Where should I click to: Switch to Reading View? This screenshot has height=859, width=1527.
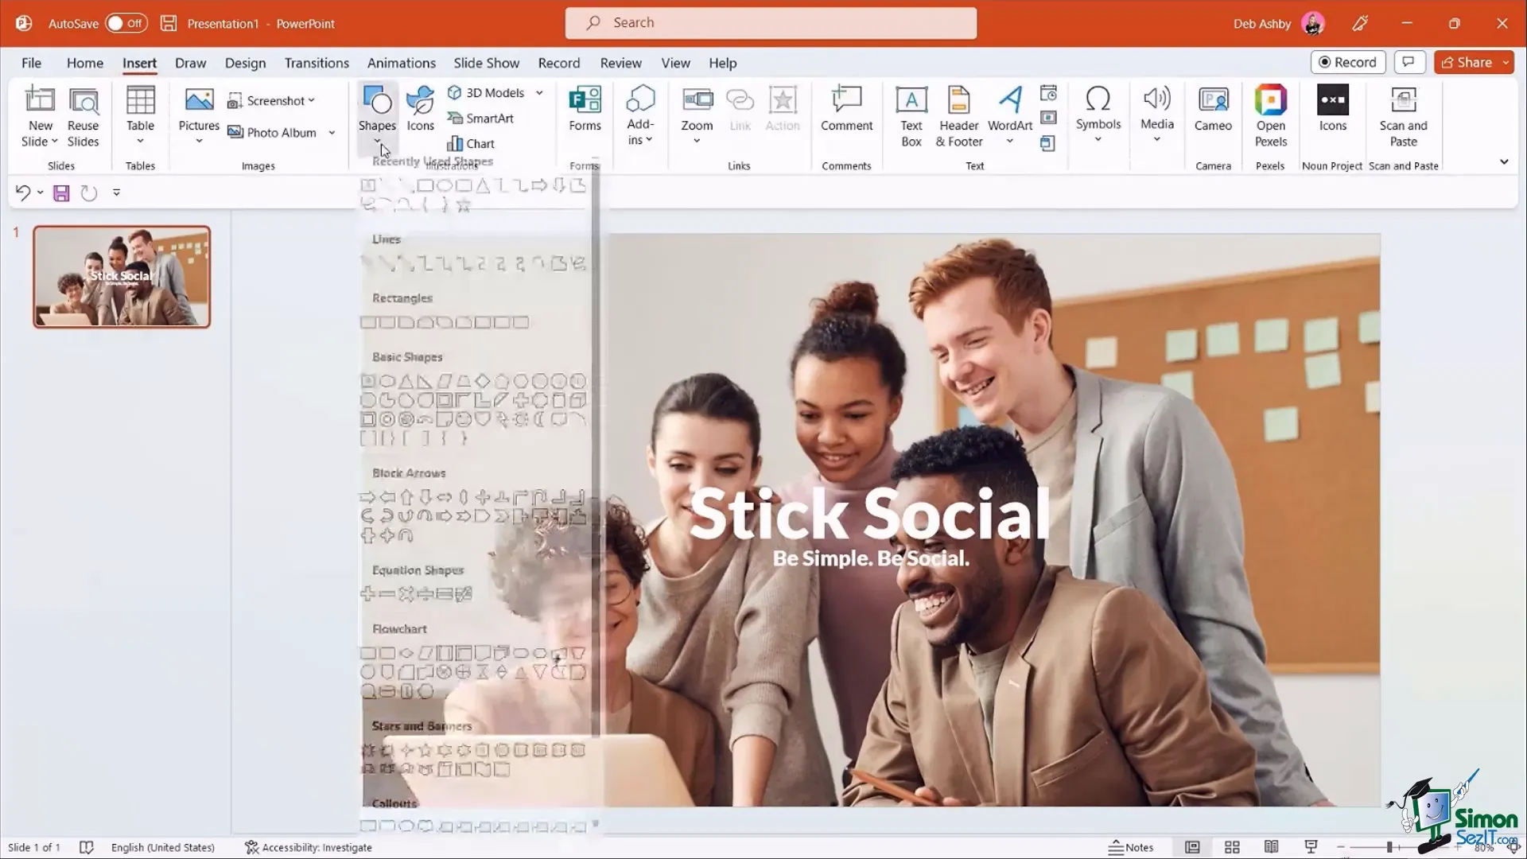click(1271, 847)
